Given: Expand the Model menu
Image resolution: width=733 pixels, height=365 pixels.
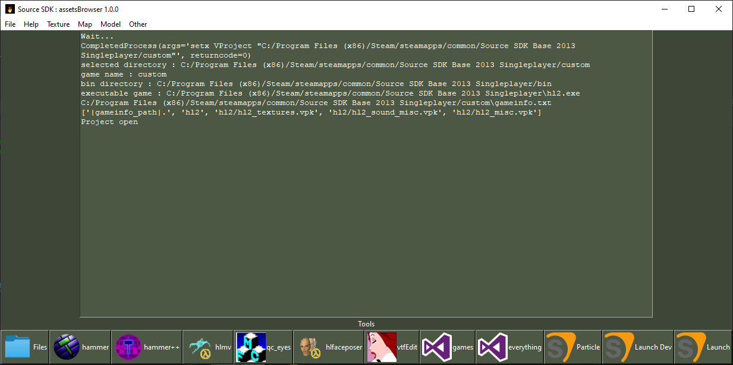Looking at the screenshot, I should pos(111,24).
